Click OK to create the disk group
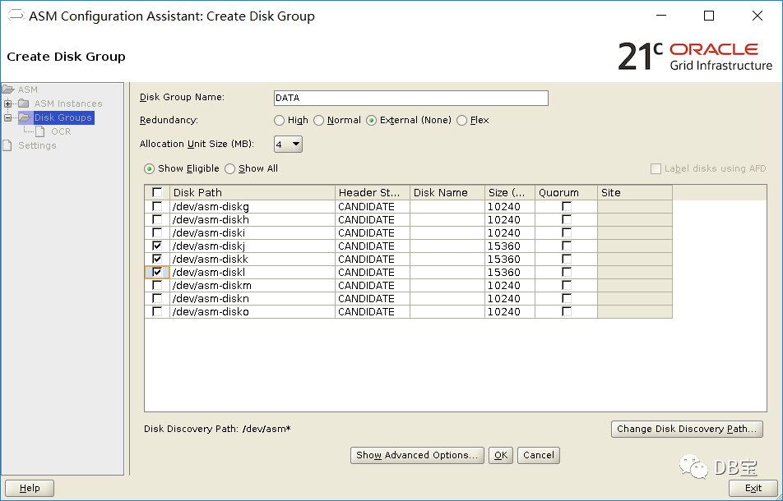 (x=500, y=455)
